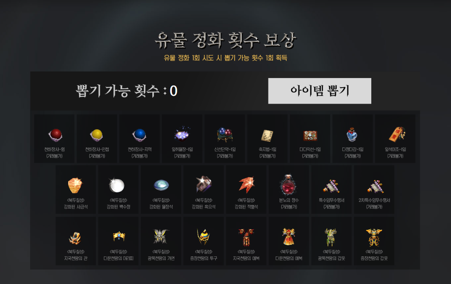
Task: Click the 분노의 정수 red flask icon
Action: pos(289,185)
